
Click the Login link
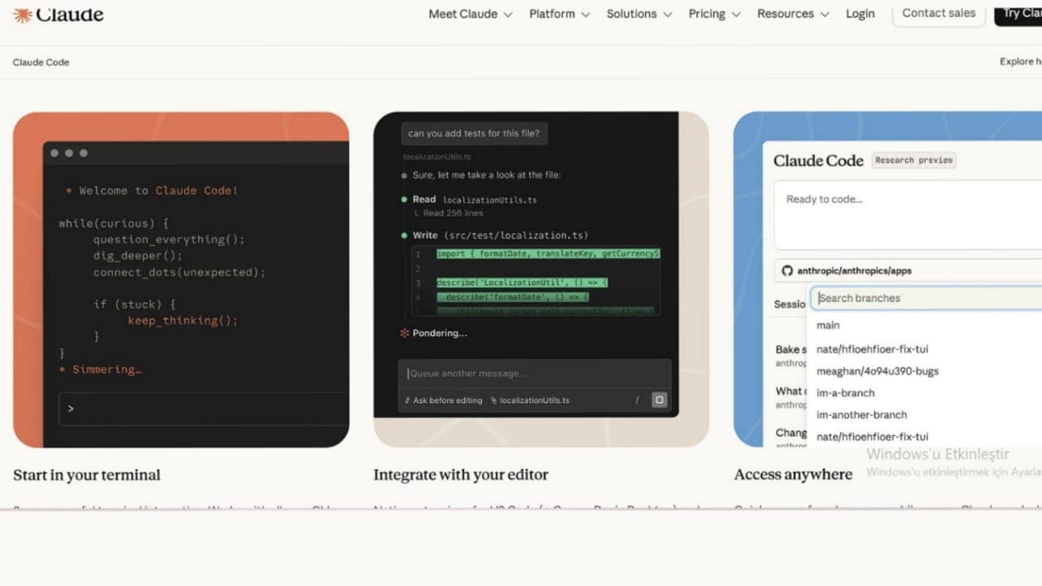pos(860,14)
